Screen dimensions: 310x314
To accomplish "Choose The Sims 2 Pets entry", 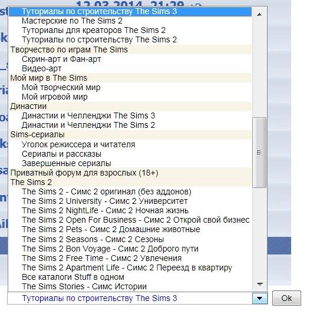I will (x=130, y=230).
